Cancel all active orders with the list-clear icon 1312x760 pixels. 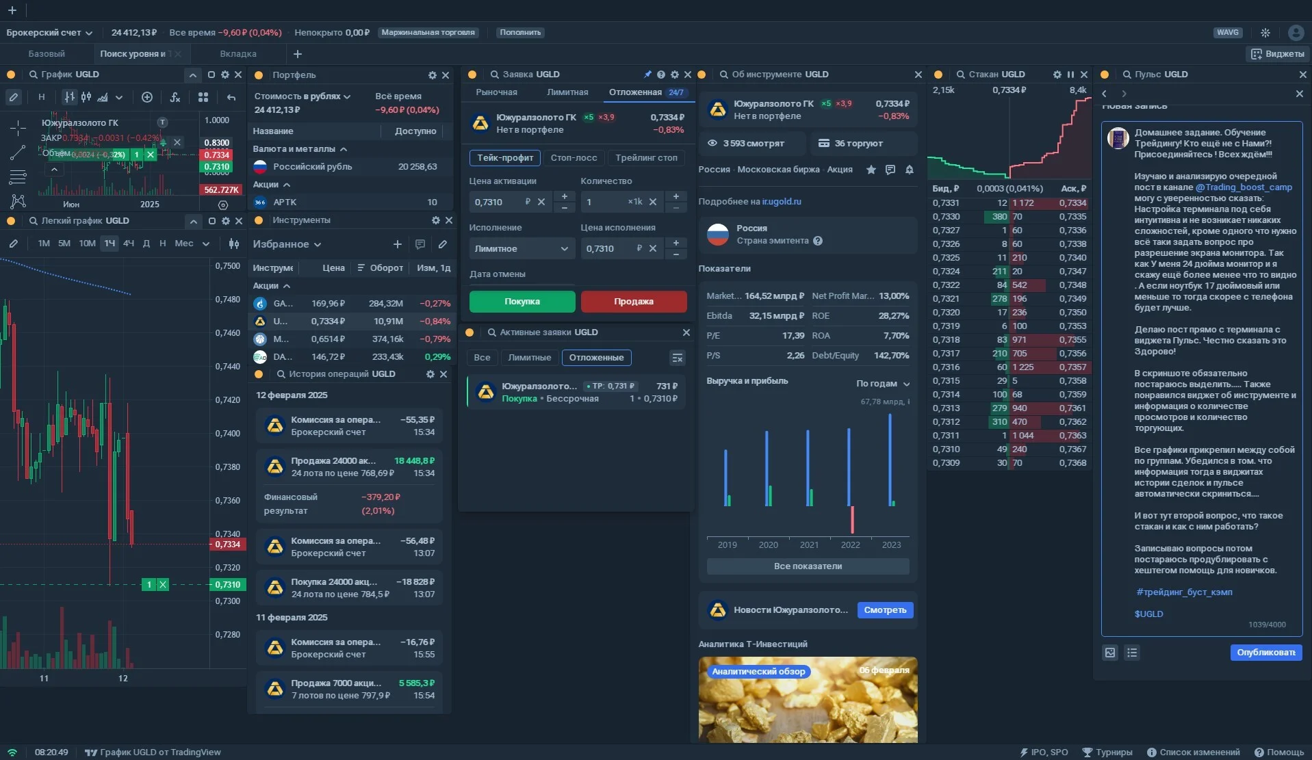[677, 358]
